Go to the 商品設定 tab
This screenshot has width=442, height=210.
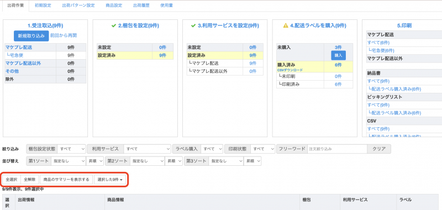[114, 6]
